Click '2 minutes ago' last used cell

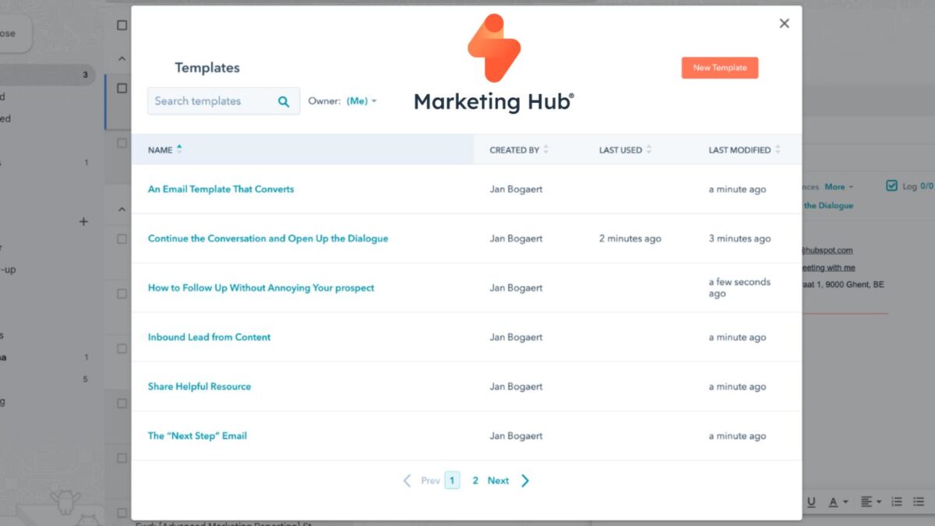[x=630, y=238]
